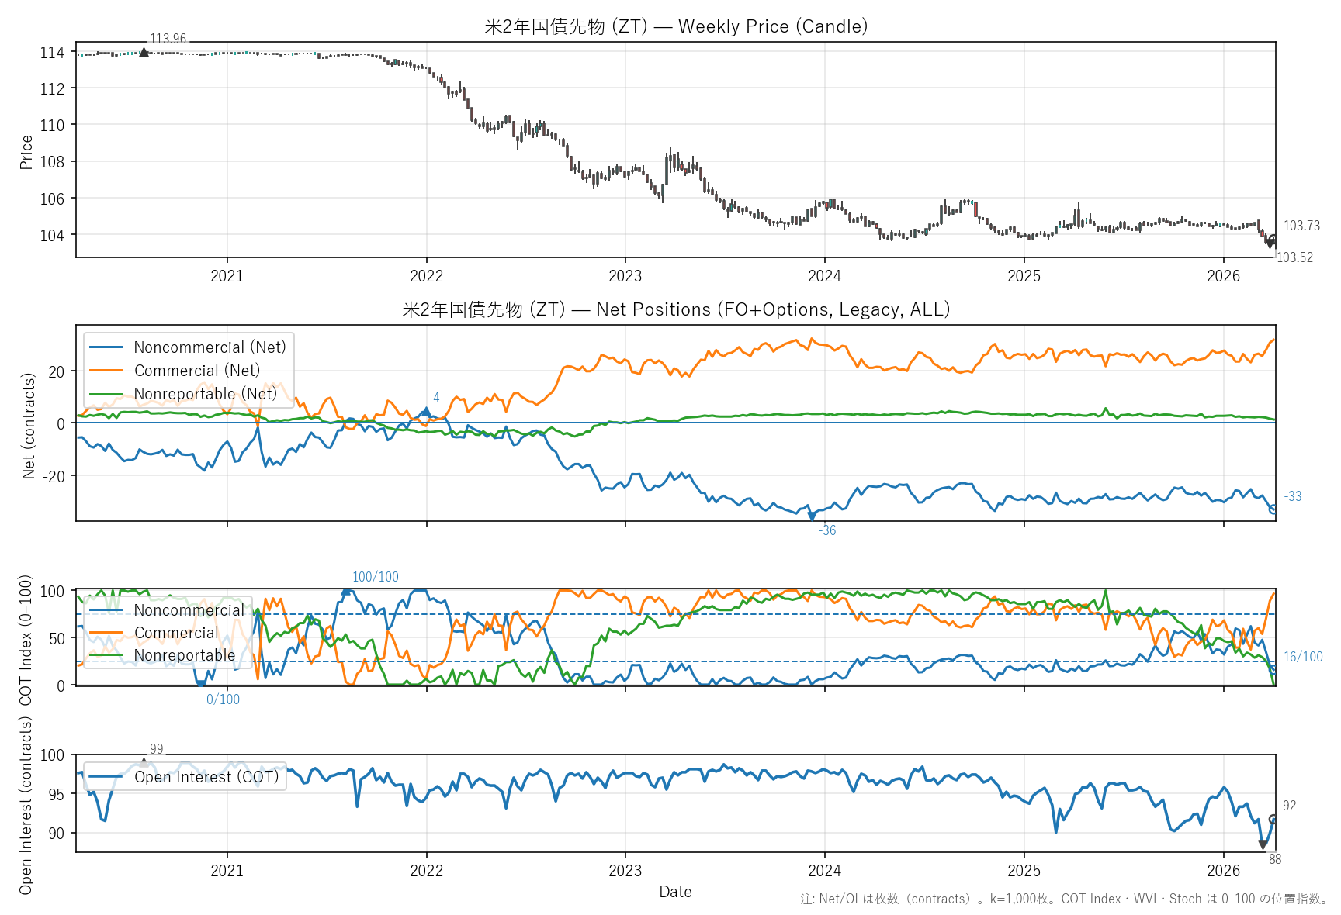Click the 16/100 label right of the COT Index

[1303, 657]
